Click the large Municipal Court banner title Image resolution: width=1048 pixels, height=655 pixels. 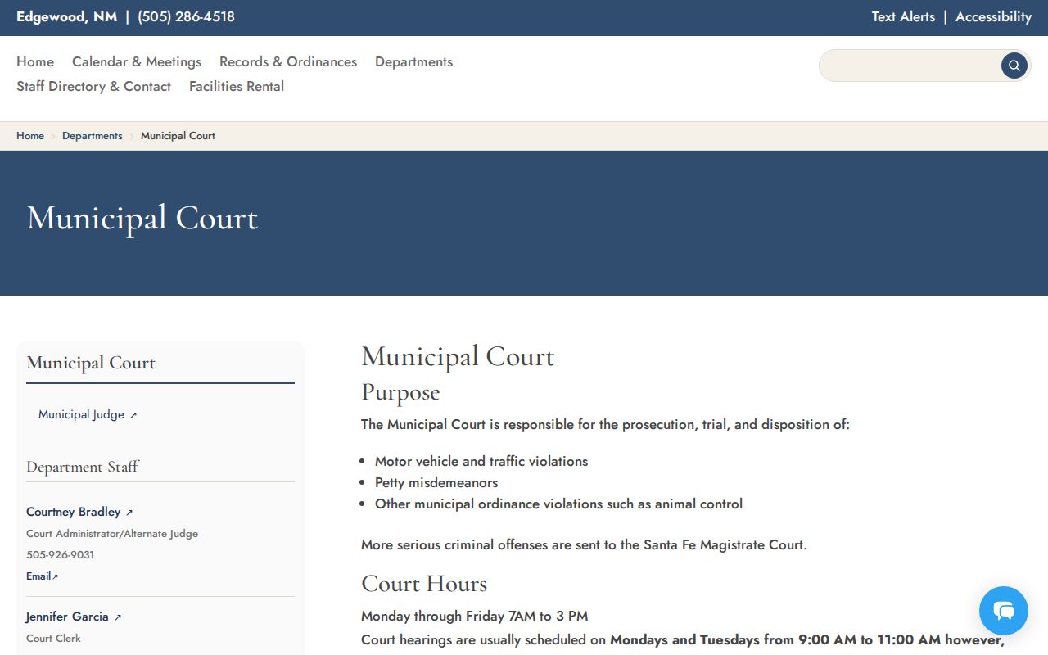[142, 218]
